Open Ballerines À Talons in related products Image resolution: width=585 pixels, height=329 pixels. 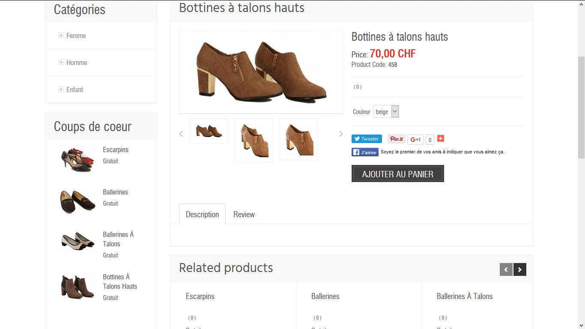pyautogui.click(x=465, y=296)
